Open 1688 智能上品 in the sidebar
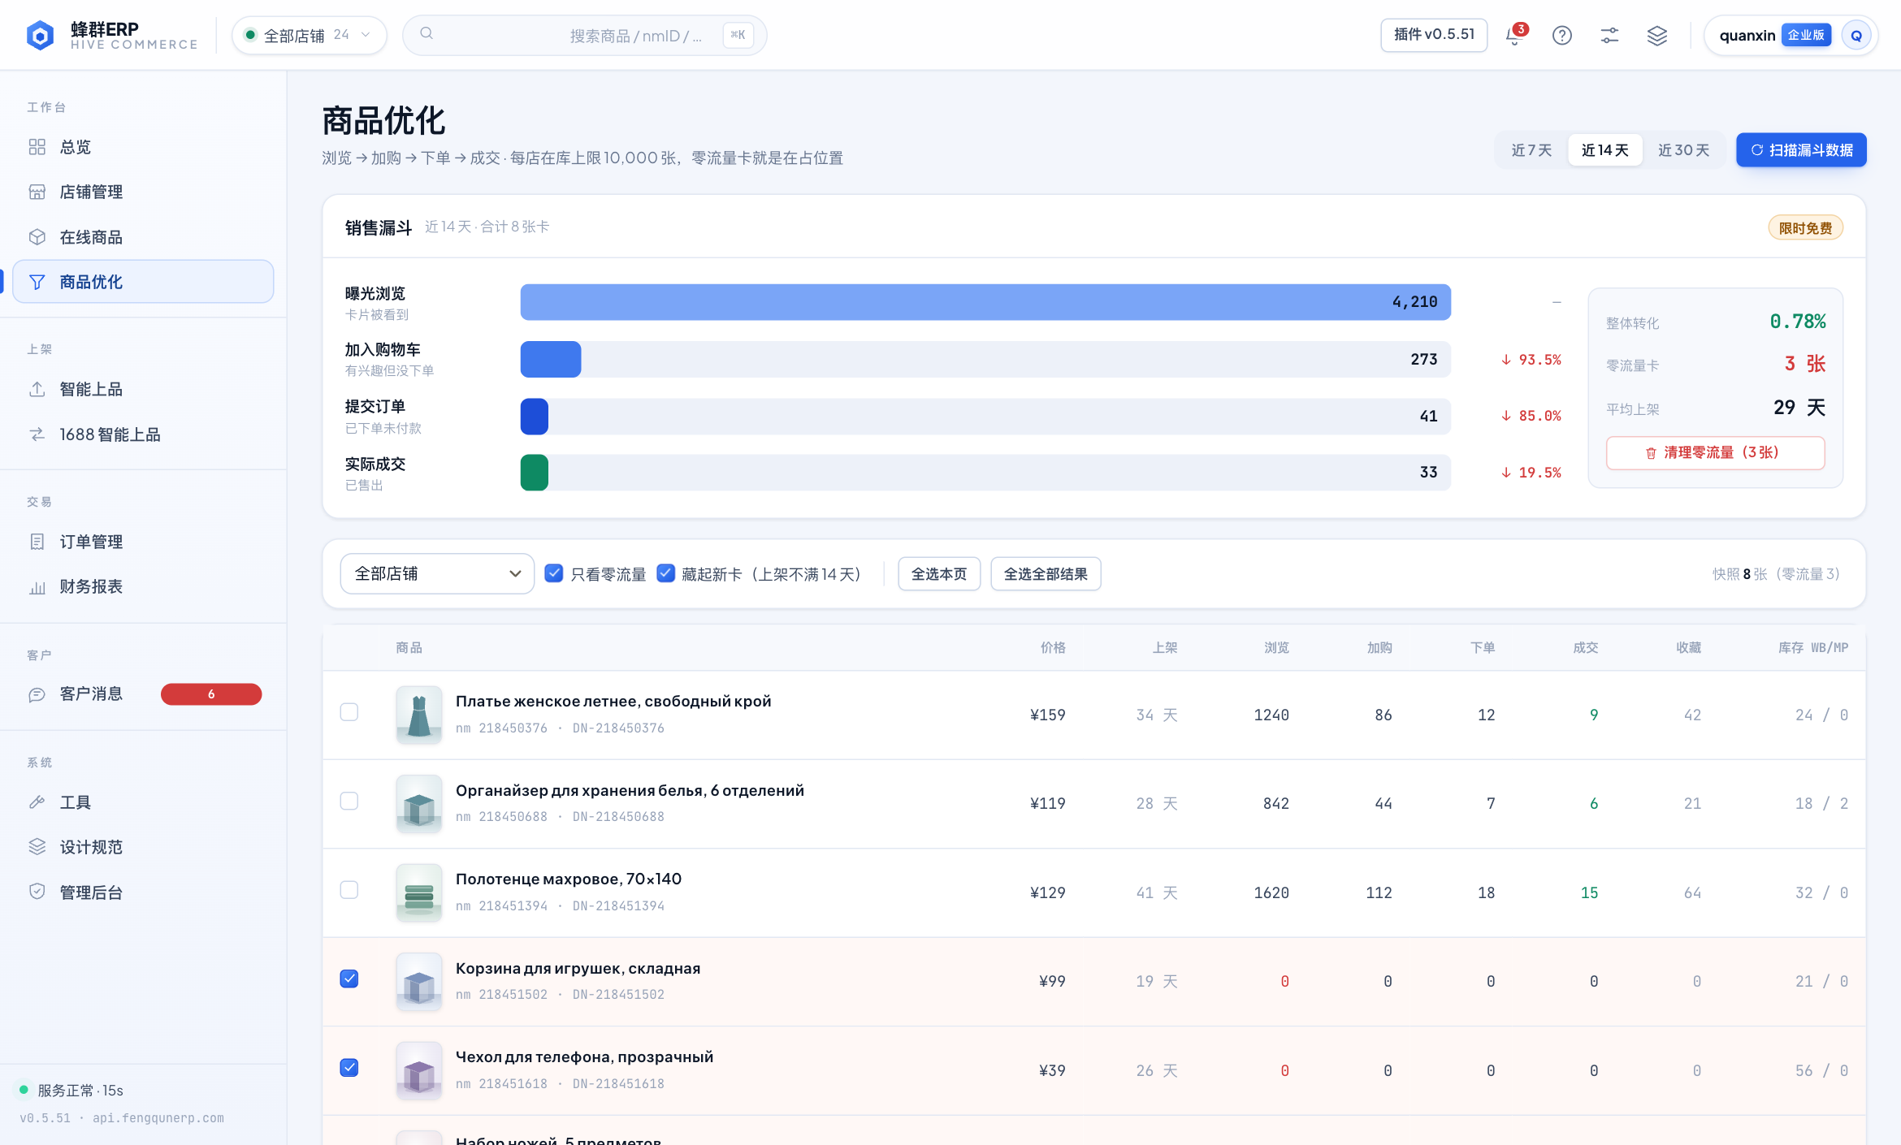Image resolution: width=1901 pixels, height=1145 pixels. pyautogui.click(x=143, y=434)
